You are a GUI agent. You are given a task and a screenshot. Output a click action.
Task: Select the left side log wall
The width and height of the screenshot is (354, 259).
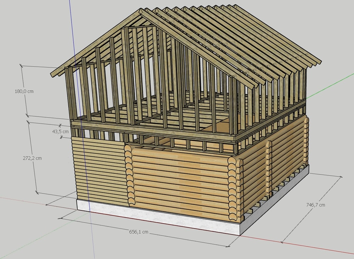[99, 170]
